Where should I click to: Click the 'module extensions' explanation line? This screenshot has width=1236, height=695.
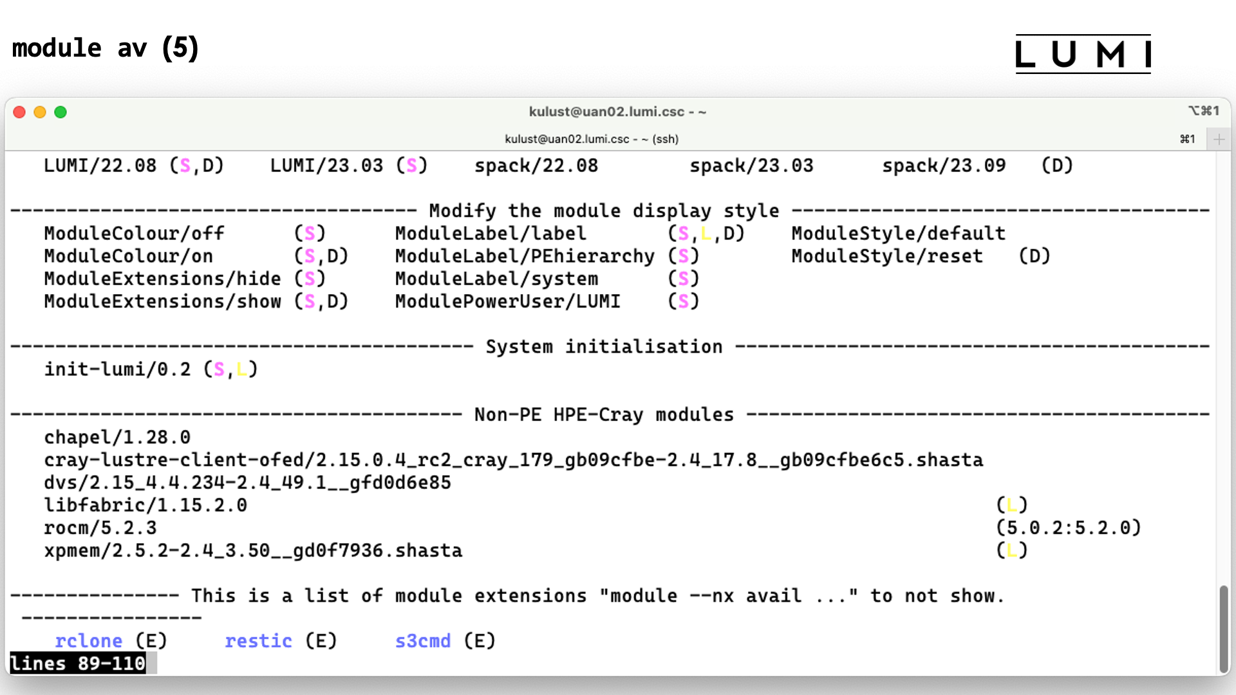[x=597, y=595]
